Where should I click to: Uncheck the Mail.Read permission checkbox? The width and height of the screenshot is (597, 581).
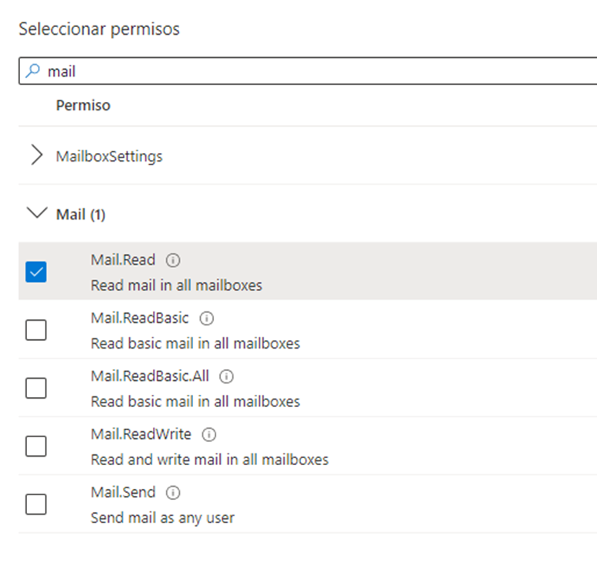pos(36,272)
